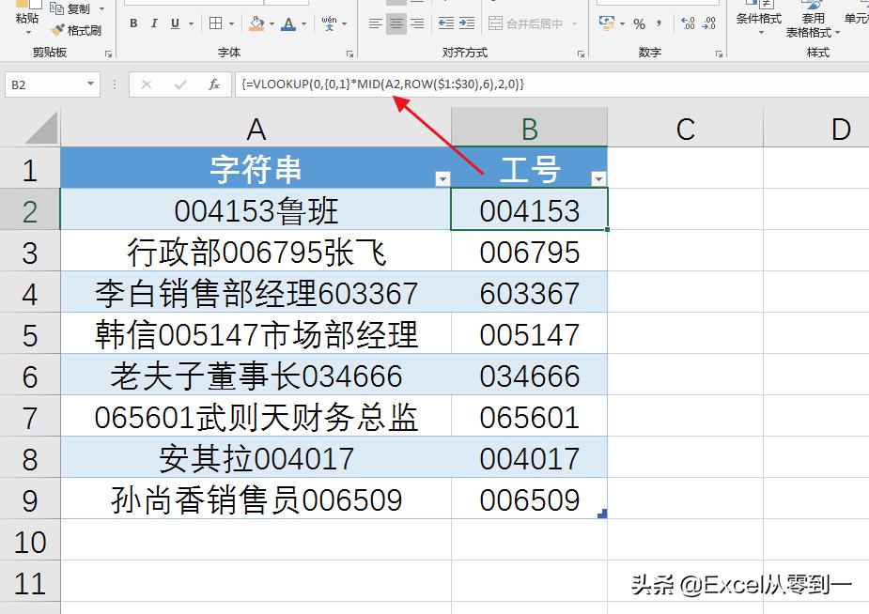Click the Copy icon next to 复制

pyautogui.click(x=55, y=8)
